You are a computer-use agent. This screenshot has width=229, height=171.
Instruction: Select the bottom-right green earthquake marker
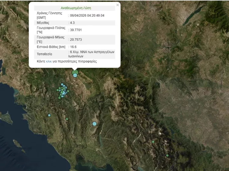click(x=167, y=155)
